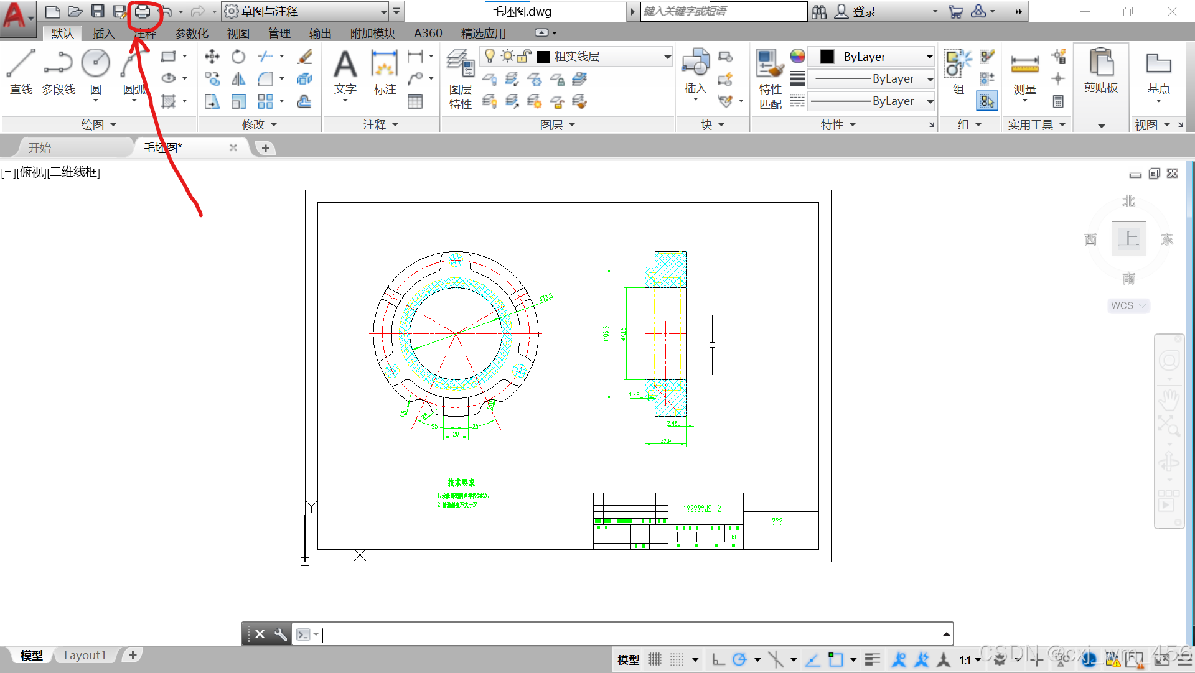The height and width of the screenshot is (673, 1195).
Task: Open the 草图与注释 workspace dropdown
Action: pyautogui.click(x=306, y=11)
